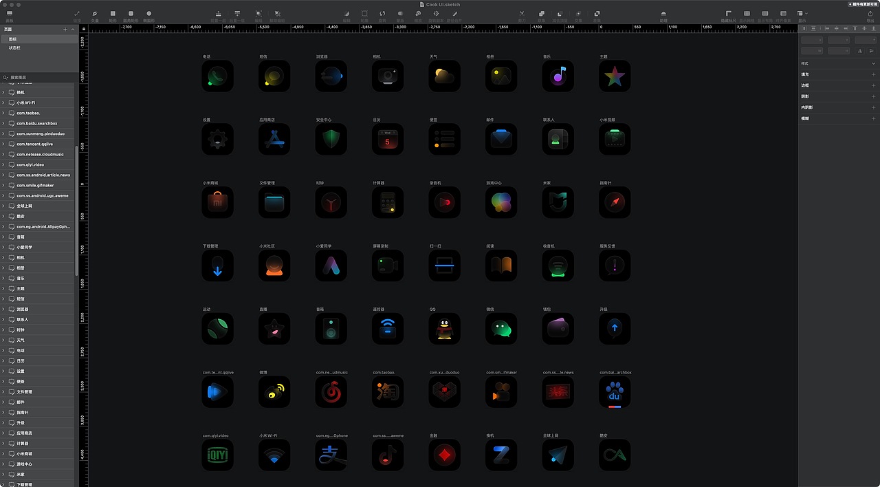The height and width of the screenshot is (487, 880).
Task: Click the 画板 artboard tool icon
Action: pyautogui.click(x=10, y=13)
